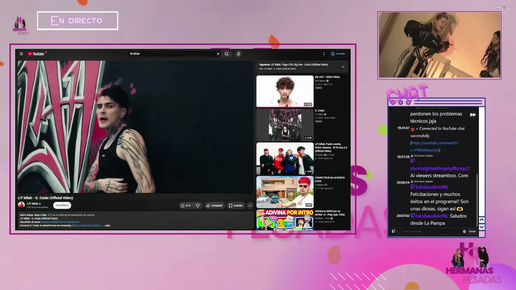This screenshot has height=290, width=516.
Task: Click the 20:06:54 timestamp in chat
Action: pyautogui.click(x=403, y=182)
